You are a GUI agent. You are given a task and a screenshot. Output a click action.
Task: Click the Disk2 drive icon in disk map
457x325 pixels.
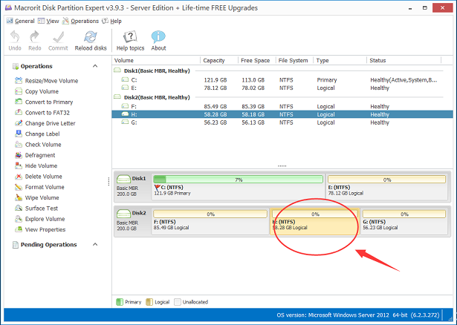(x=123, y=214)
